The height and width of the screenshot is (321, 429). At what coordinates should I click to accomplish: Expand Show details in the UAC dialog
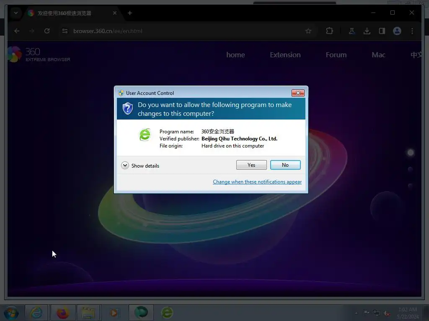140,166
